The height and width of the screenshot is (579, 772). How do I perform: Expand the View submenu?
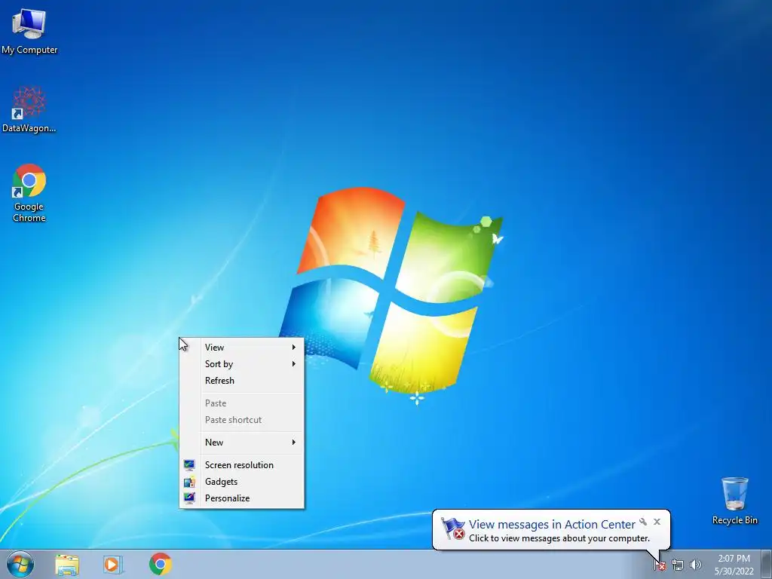pos(242,347)
